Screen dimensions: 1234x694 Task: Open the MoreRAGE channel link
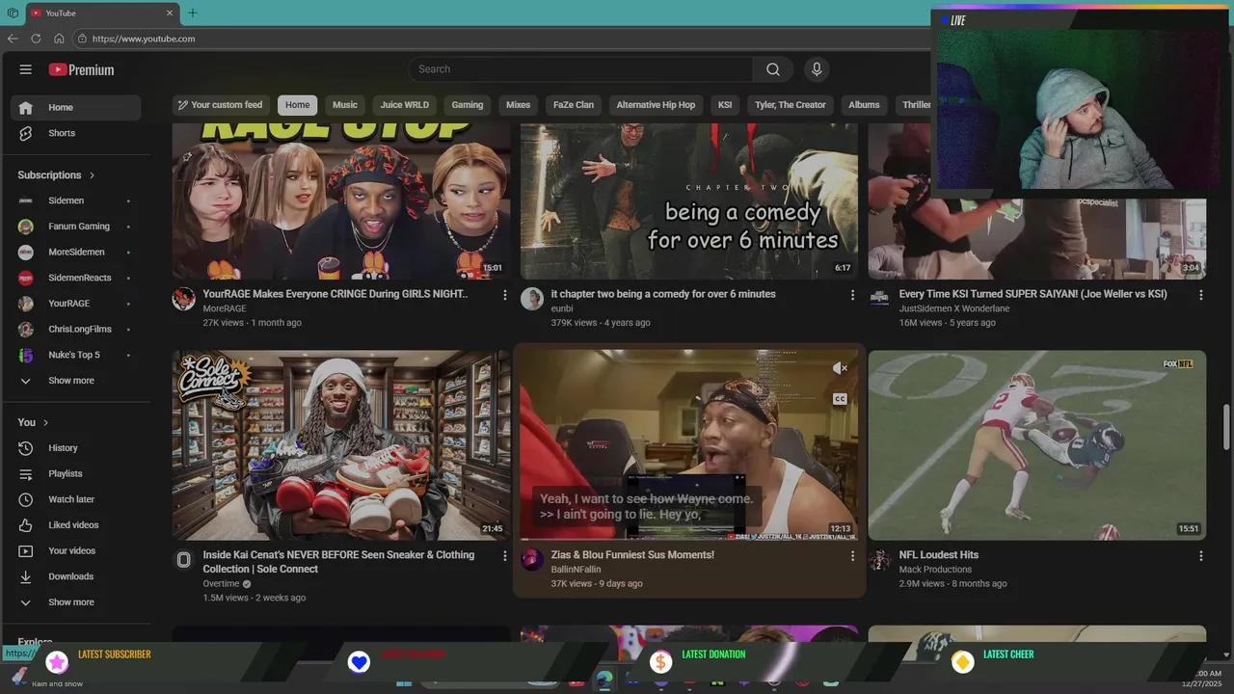point(225,308)
